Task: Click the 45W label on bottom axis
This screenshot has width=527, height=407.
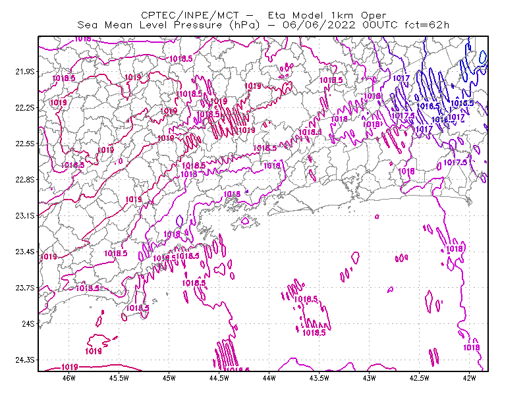Action: click(x=169, y=378)
